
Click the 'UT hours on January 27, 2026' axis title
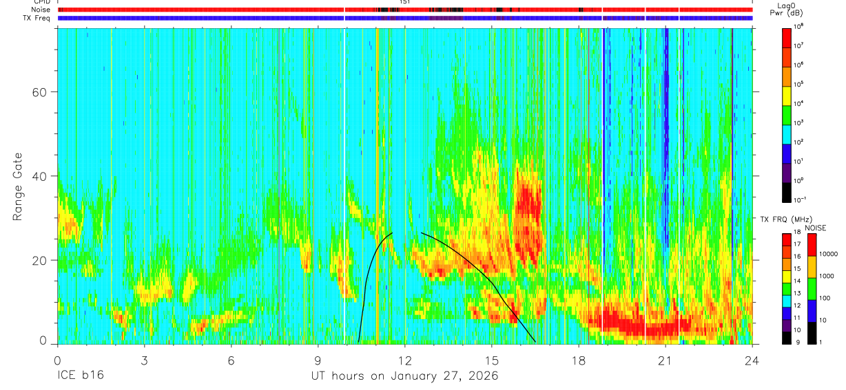[404, 376]
